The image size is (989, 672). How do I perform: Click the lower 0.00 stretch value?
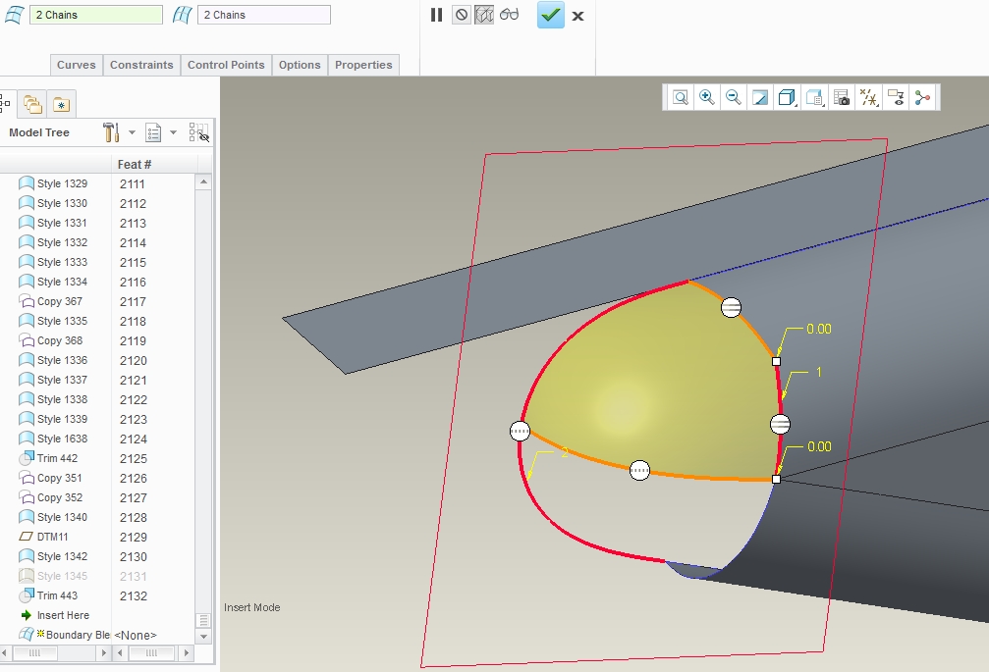(819, 446)
